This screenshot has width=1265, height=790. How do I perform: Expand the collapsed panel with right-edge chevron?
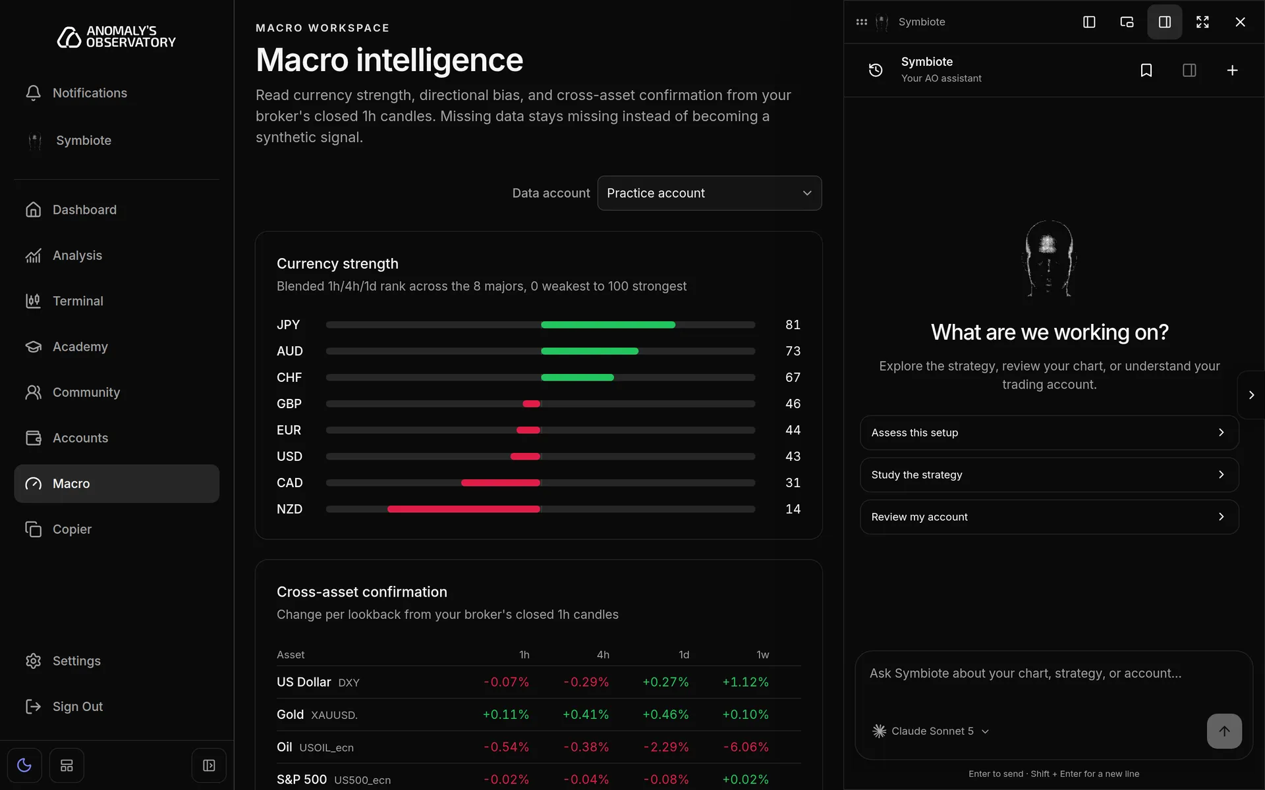tap(1251, 395)
